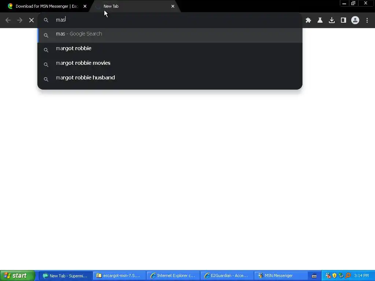Open escargot-msn-7.5 taskbar button
The width and height of the screenshot is (375, 281).
[119, 276]
